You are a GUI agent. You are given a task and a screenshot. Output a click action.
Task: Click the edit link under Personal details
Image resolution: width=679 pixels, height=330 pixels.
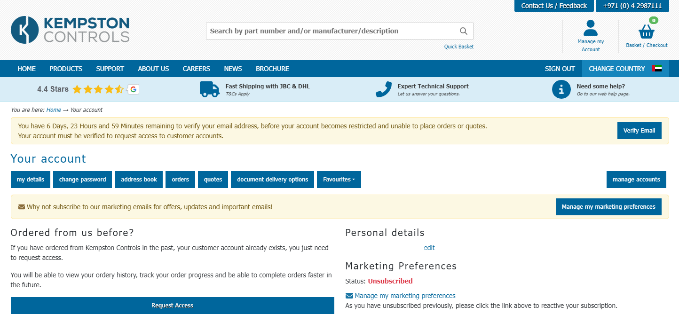tap(429, 248)
